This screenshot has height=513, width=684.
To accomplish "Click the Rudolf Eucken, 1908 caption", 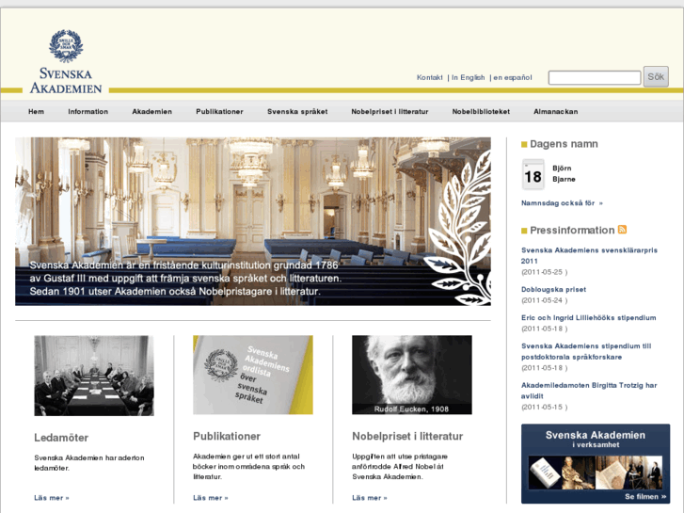I will pos(411,409).
